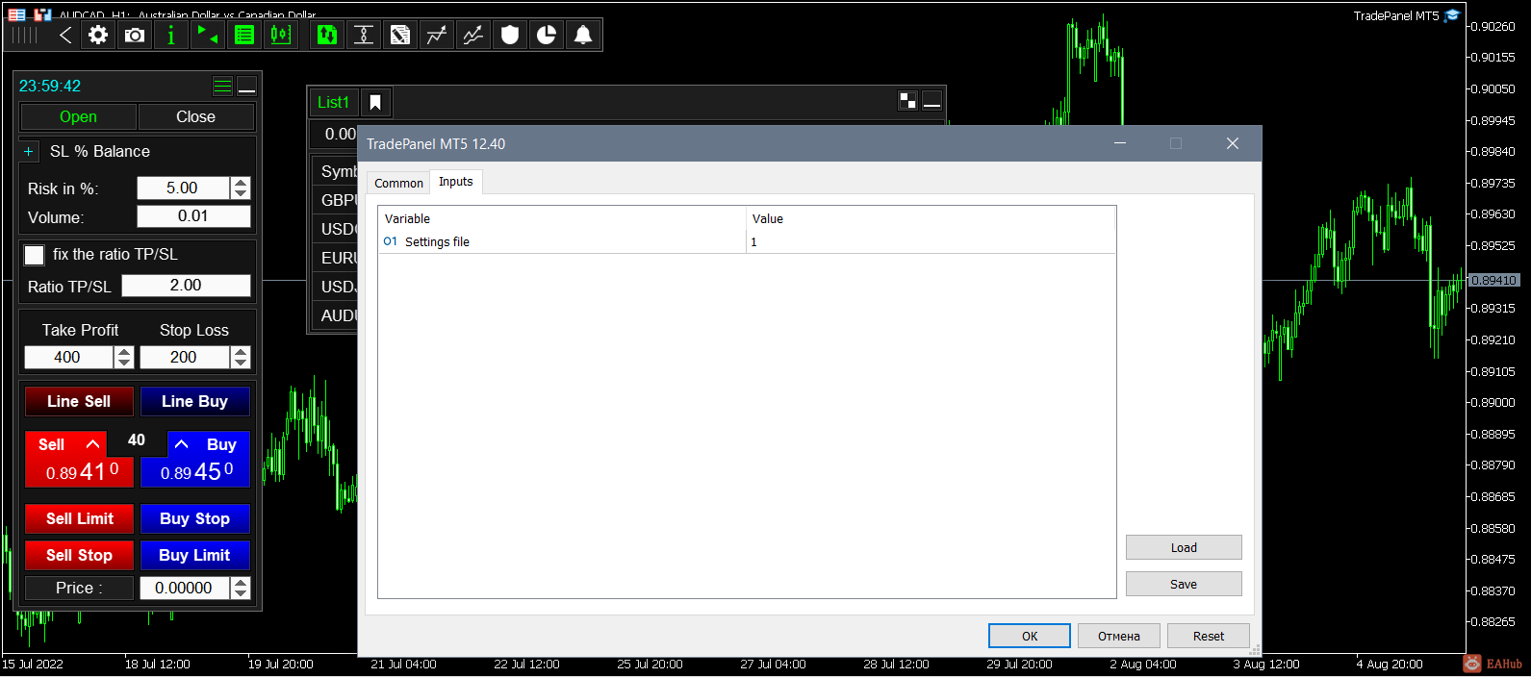Click the graduation cap icon near TradePanel MT5
The image size is (1531, 678).
pyautogui.click(x=1452, y=15)
